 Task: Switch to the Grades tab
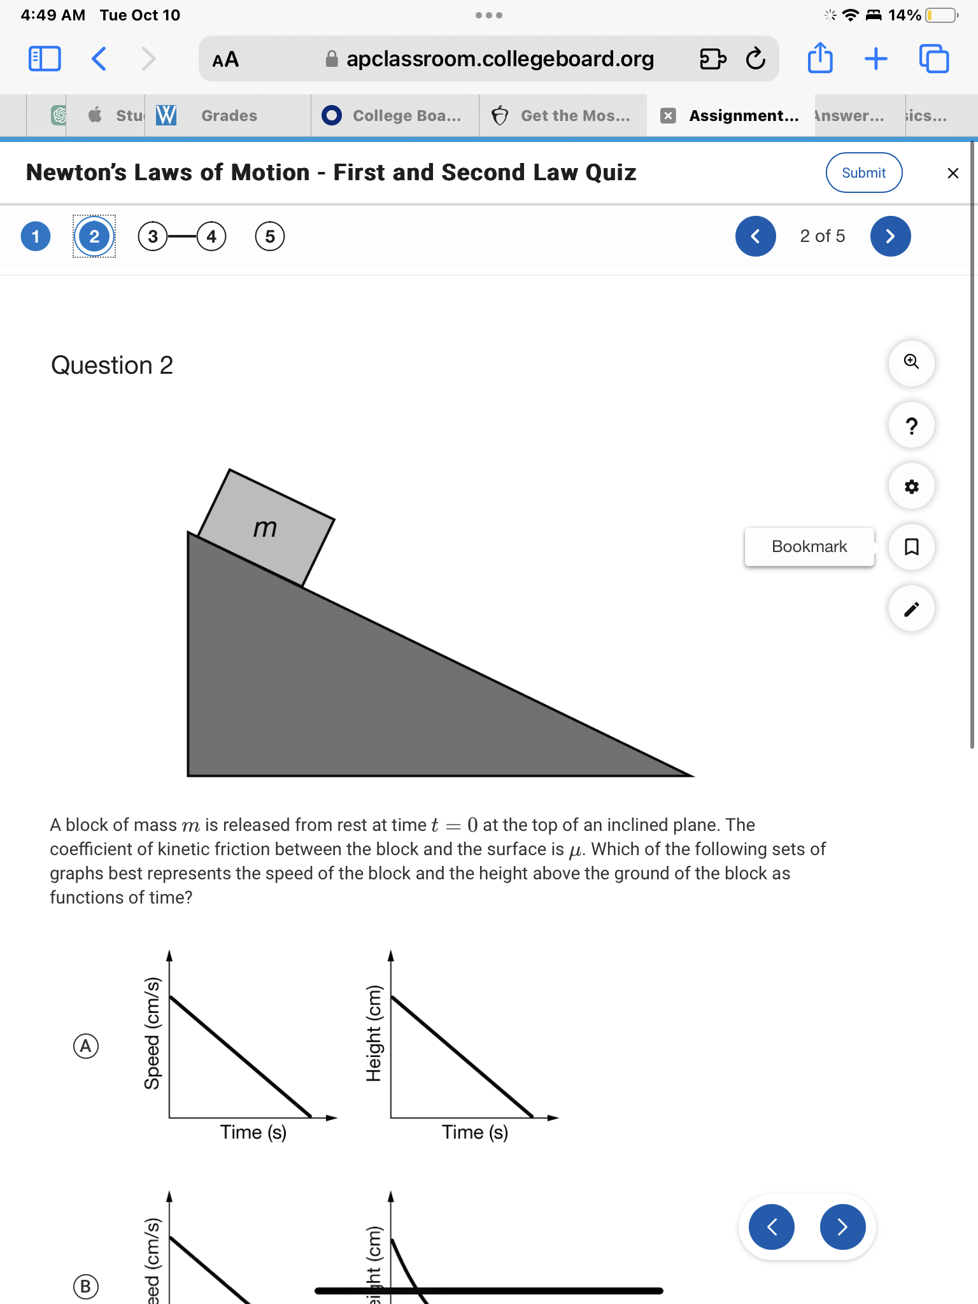pos(228,115)
